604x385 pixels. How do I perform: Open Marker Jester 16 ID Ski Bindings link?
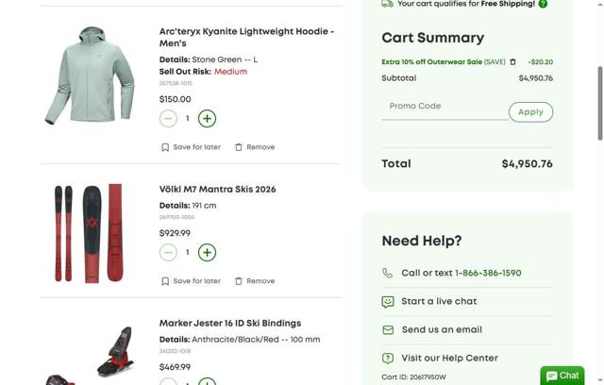pyautogui.click(x=230, y=323)
